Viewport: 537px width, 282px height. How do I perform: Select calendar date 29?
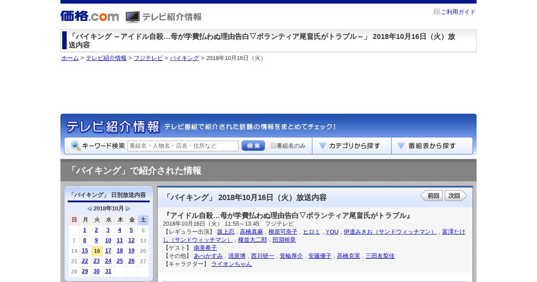click(x=85, y=271)
